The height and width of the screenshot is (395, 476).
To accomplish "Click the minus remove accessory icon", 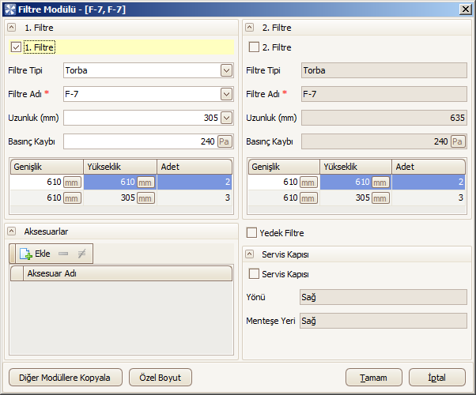I will coord(63,254).
